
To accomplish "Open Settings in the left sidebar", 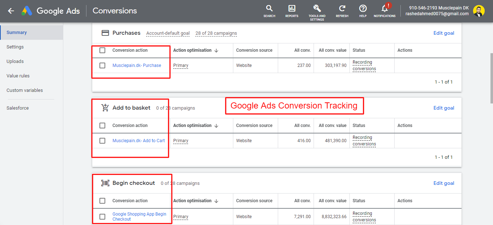I will coord(15,47).
